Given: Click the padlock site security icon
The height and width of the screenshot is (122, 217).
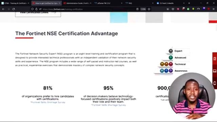Looking at the screenshot, I should point(36,9).
